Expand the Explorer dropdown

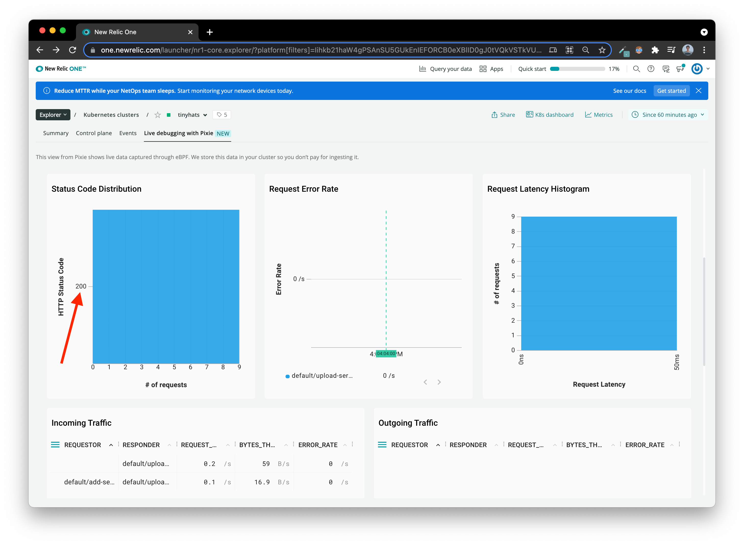(x=53, y=115)
